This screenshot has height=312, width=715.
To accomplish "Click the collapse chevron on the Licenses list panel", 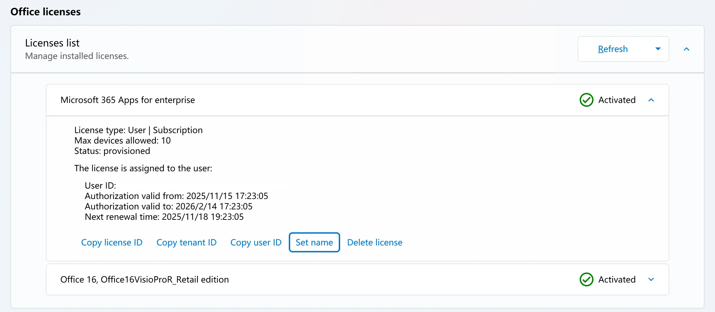I will 687,49.
